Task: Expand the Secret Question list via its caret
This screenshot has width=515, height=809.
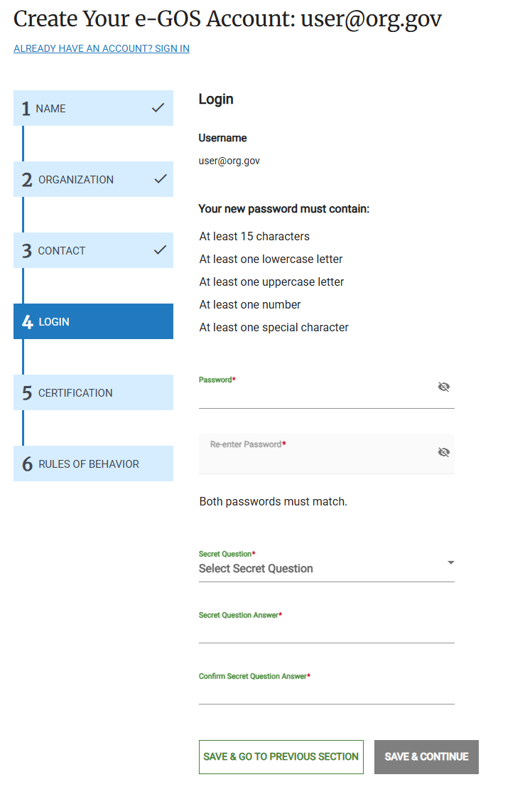Action: point(450,562)
